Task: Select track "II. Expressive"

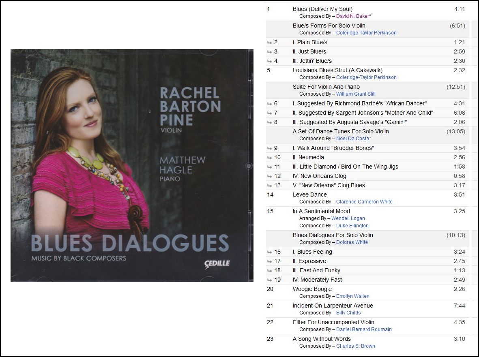Action: pyautogui.click(x=309, y=261)
